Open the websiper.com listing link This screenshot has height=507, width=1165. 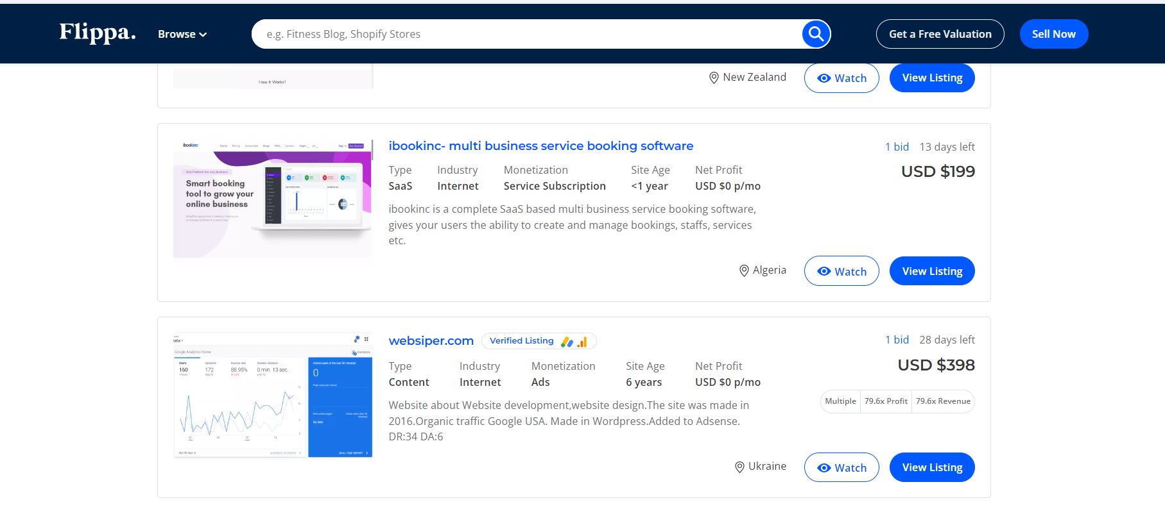pyautogui.click(x=431, y=341)
